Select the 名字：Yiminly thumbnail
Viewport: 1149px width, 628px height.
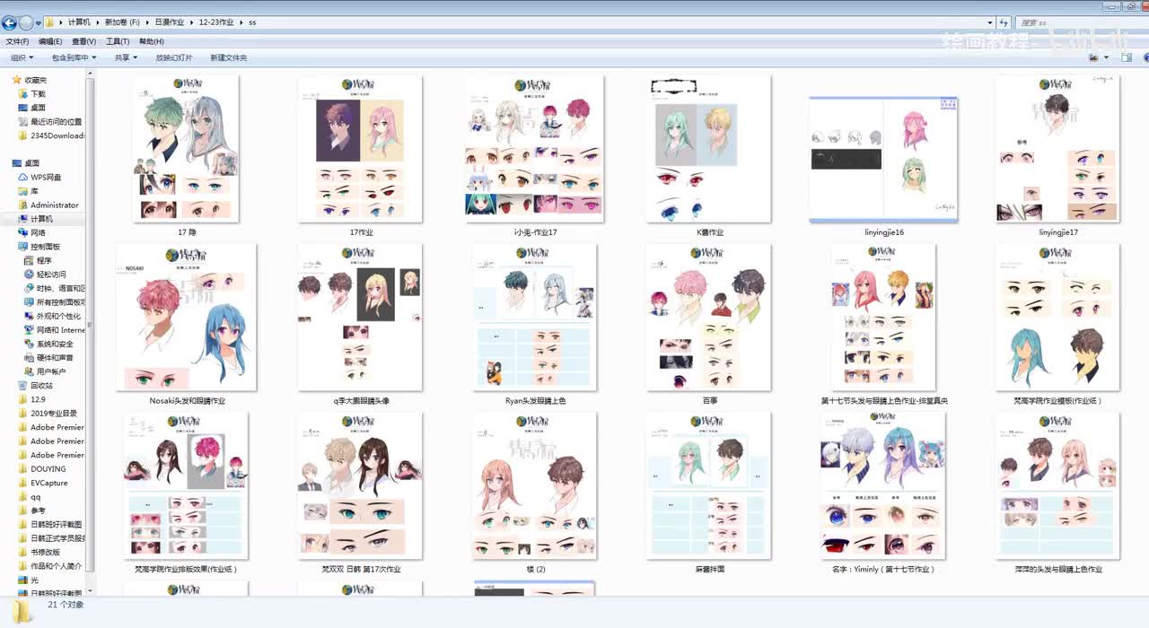(x=884, y=485)
